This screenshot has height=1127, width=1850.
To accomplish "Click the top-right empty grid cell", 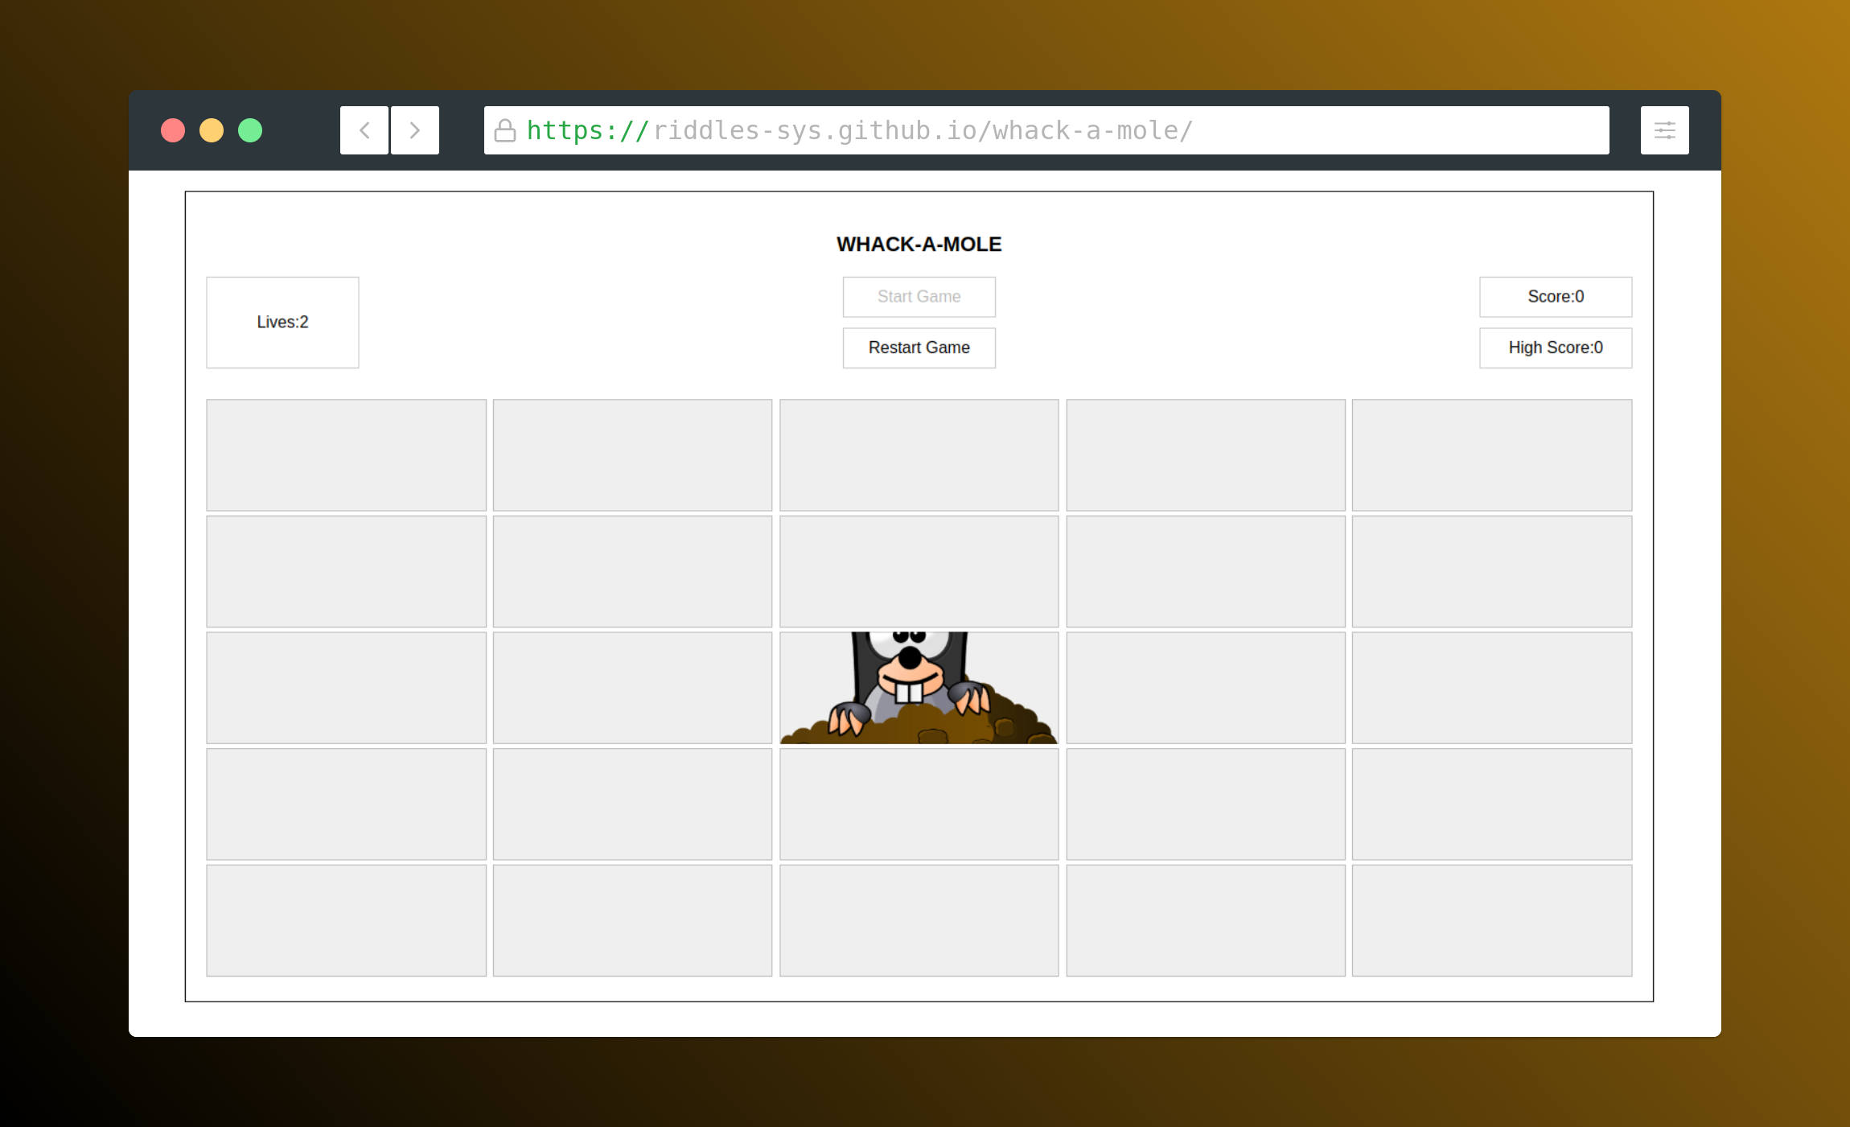I will click(1491, 455).
